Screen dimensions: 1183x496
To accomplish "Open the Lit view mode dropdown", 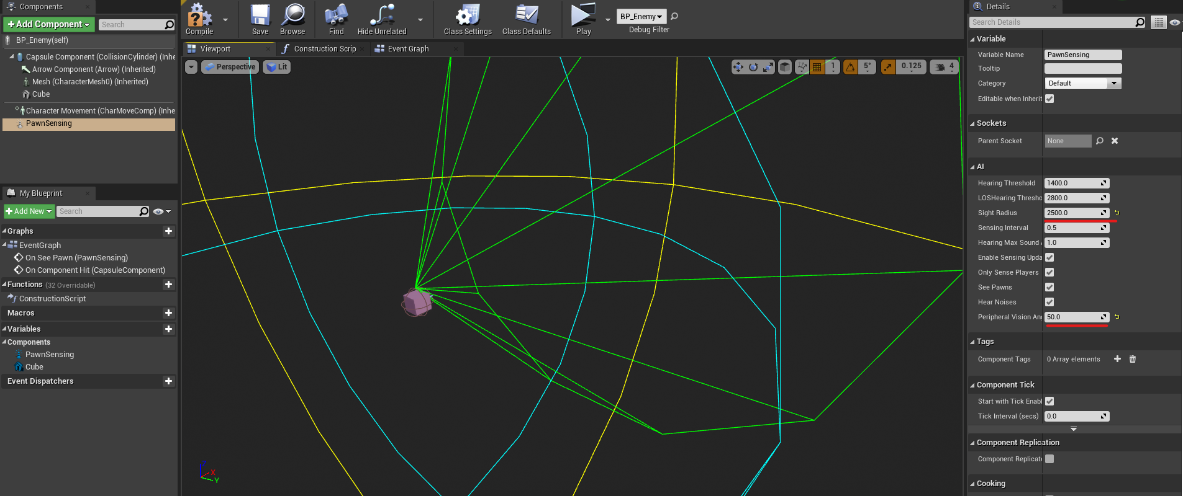I will [x=277, y=67].
